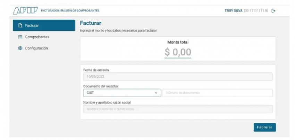
Task: Click the logout icon next to user CUIT
Action: click(x=273, y=11)
